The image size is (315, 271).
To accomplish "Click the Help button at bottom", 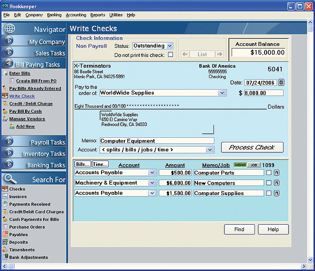I will (x=273, y=229).
